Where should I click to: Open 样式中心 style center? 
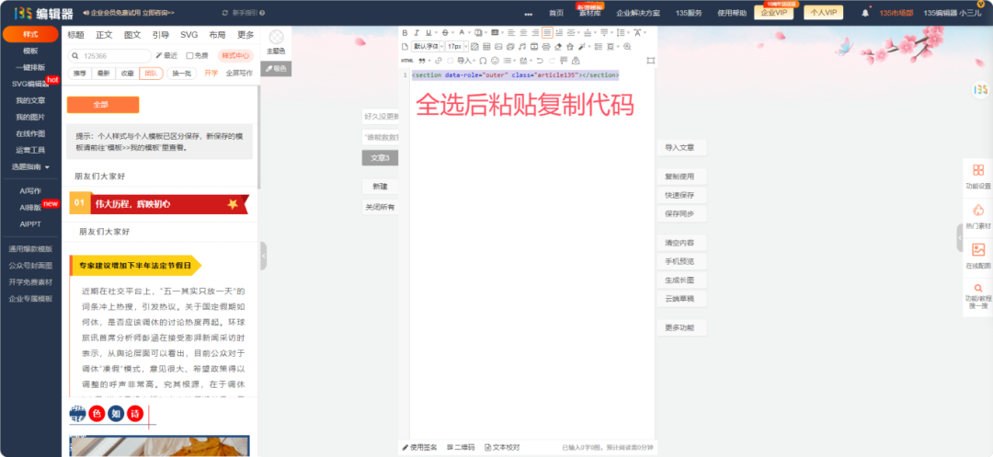click(235, 56)
